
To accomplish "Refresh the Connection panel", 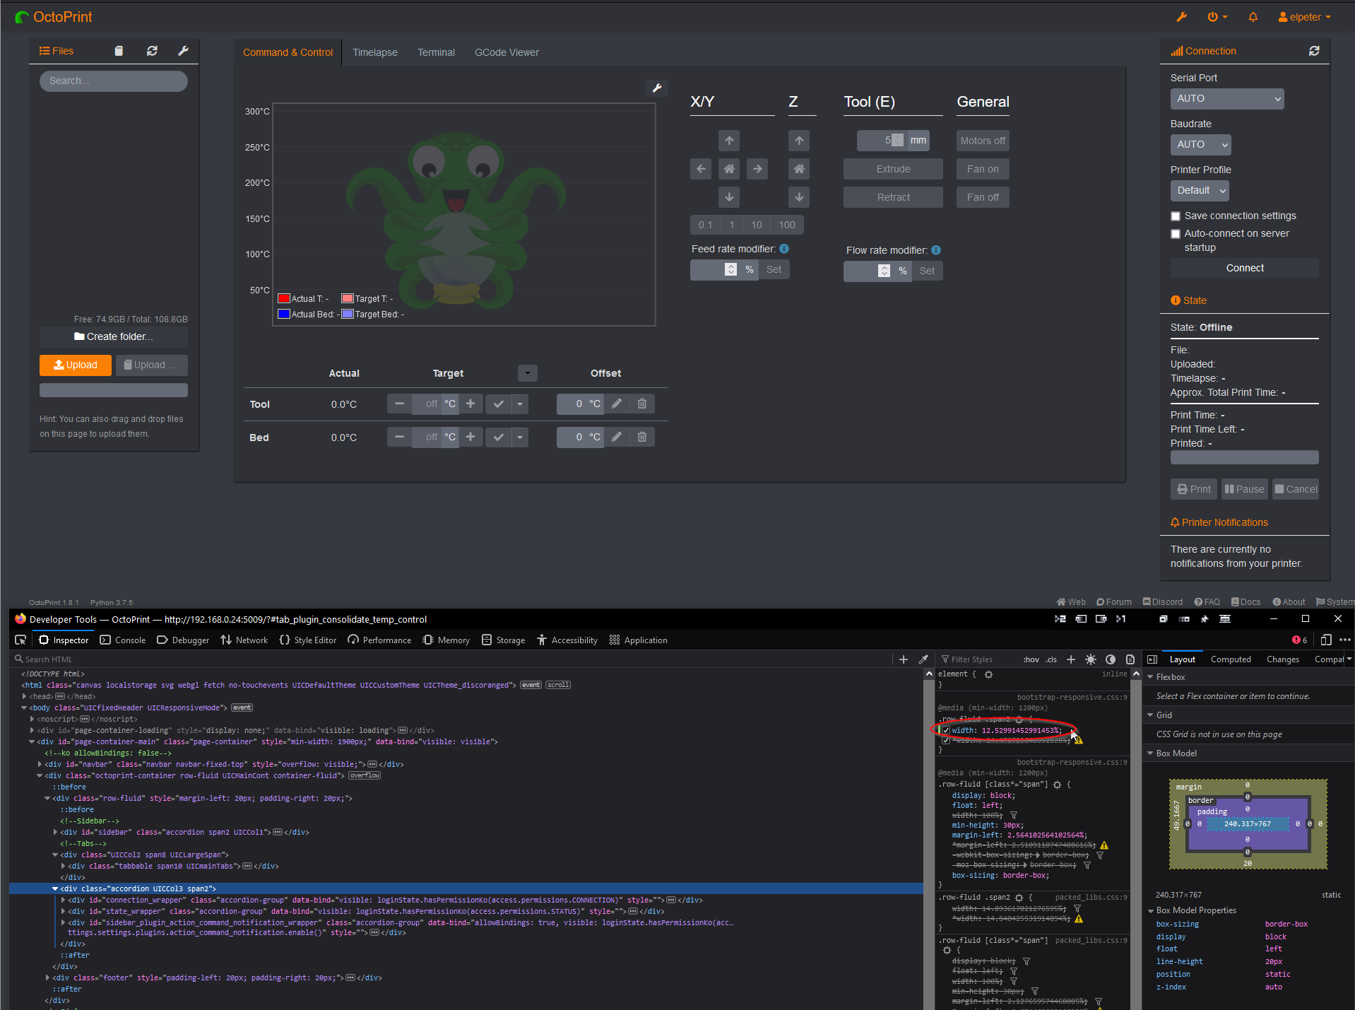I will [x=1314, y=50].
